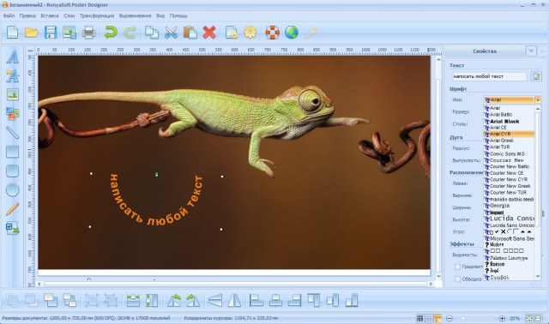Toggle the gradient checkbox in Effects

click(x=457, y=267)
